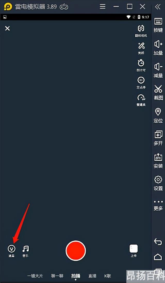Select the 拍摄 shooting tab
The image size is (165, 283).
click(76, 276)
